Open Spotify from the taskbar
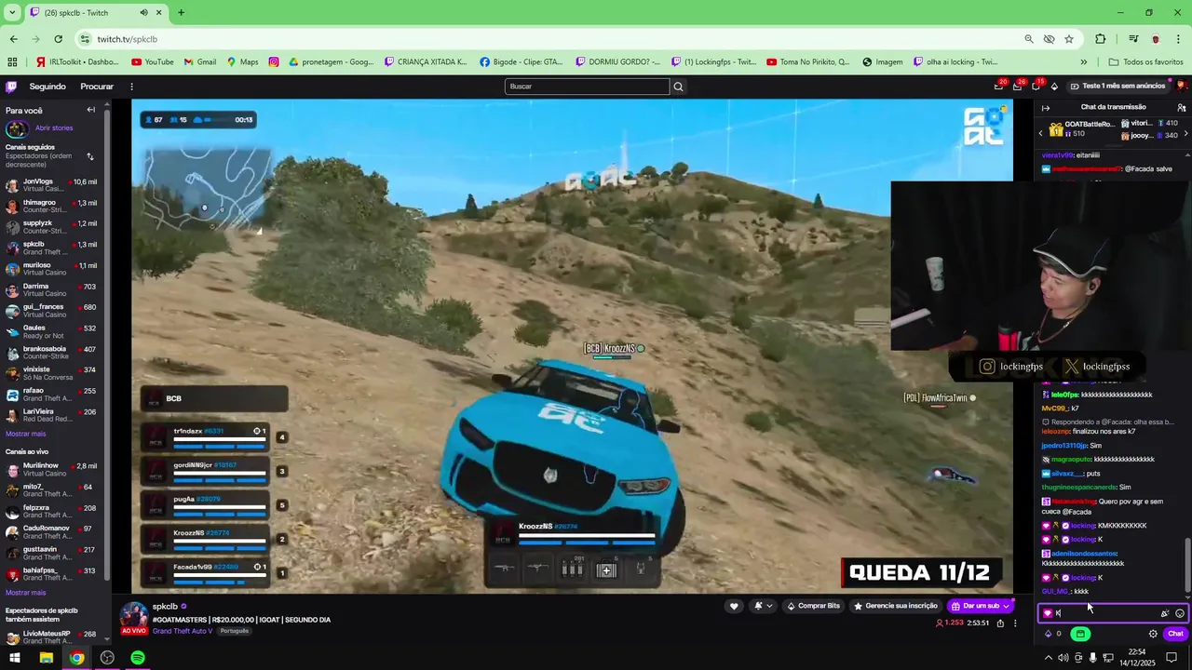Image resolution: width=1192 pixels, height=670 pixels. pyautogui.click(x=138, y=658)
